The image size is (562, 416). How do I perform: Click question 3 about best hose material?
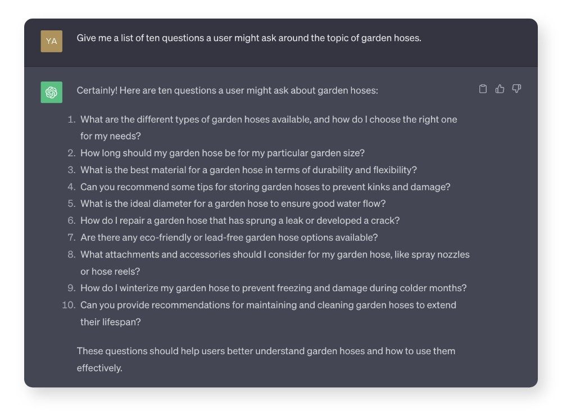point(248,170)
